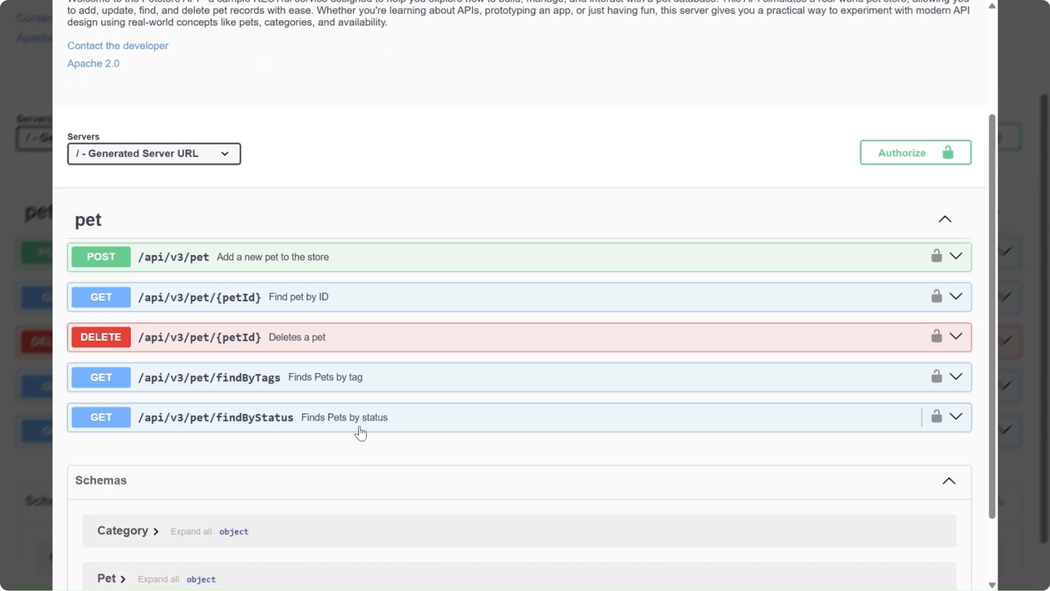Open the Apache 2.0 license link
This screenshot has width=1050, height=591.
click(x=94, y=63)
